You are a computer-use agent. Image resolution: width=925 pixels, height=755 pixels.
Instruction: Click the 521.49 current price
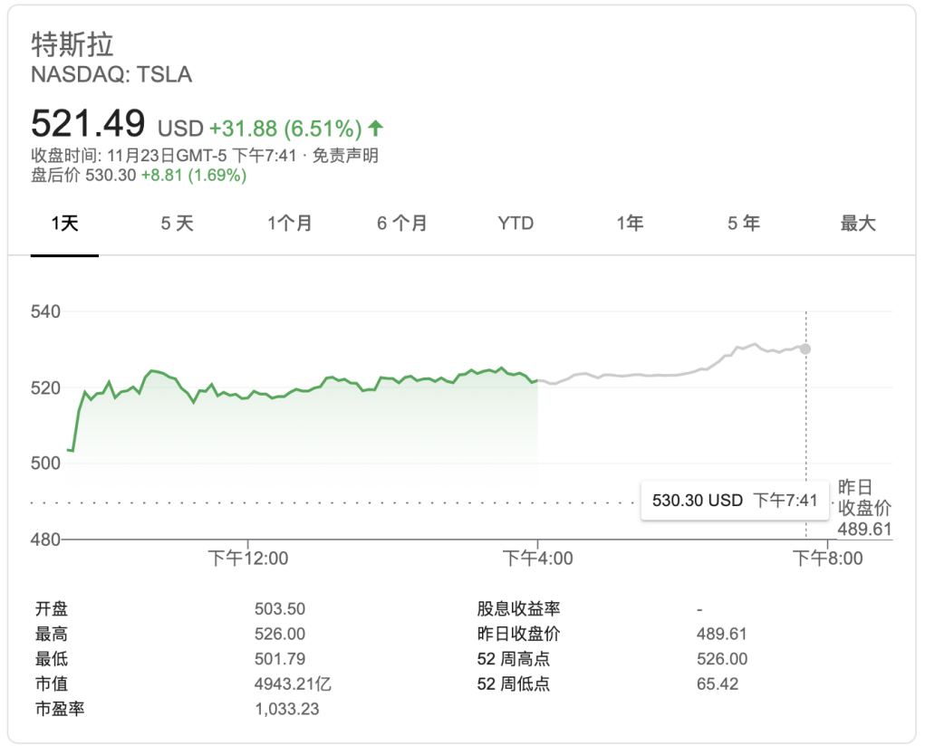tap(88, 123)
